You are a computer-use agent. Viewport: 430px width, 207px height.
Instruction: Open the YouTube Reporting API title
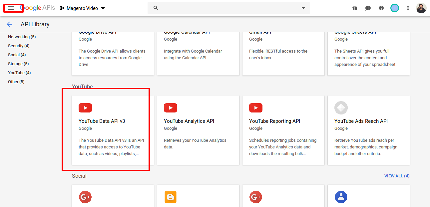pyautogui.click(x=274, y=121)
